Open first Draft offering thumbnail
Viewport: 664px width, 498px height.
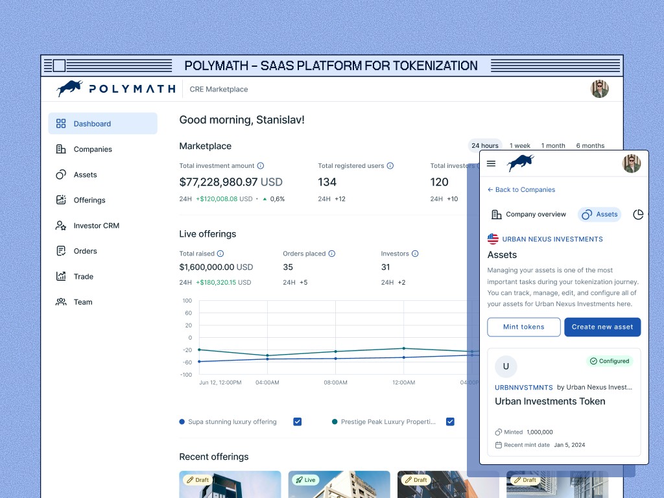click(x=230, y=484)
